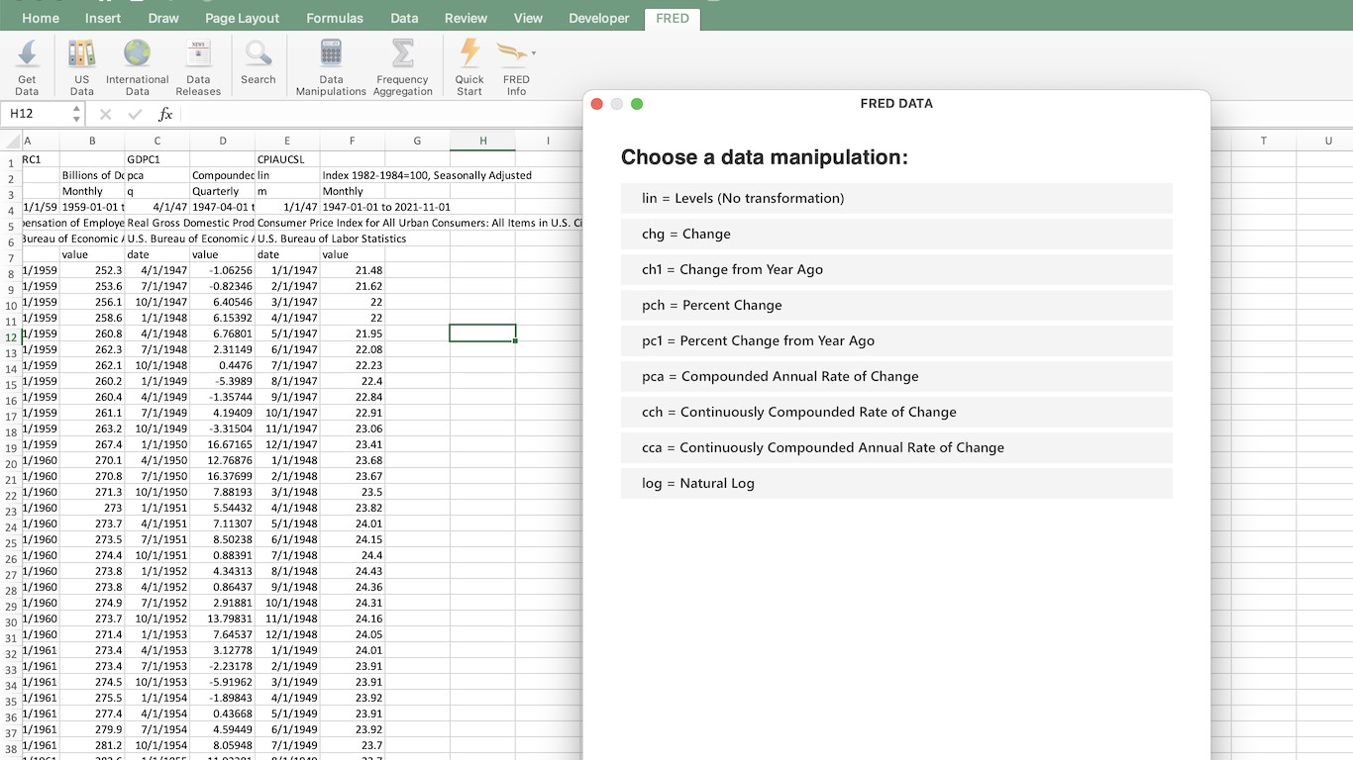
Task: Click the Data Releases newspaper icon
Action: 198,54
